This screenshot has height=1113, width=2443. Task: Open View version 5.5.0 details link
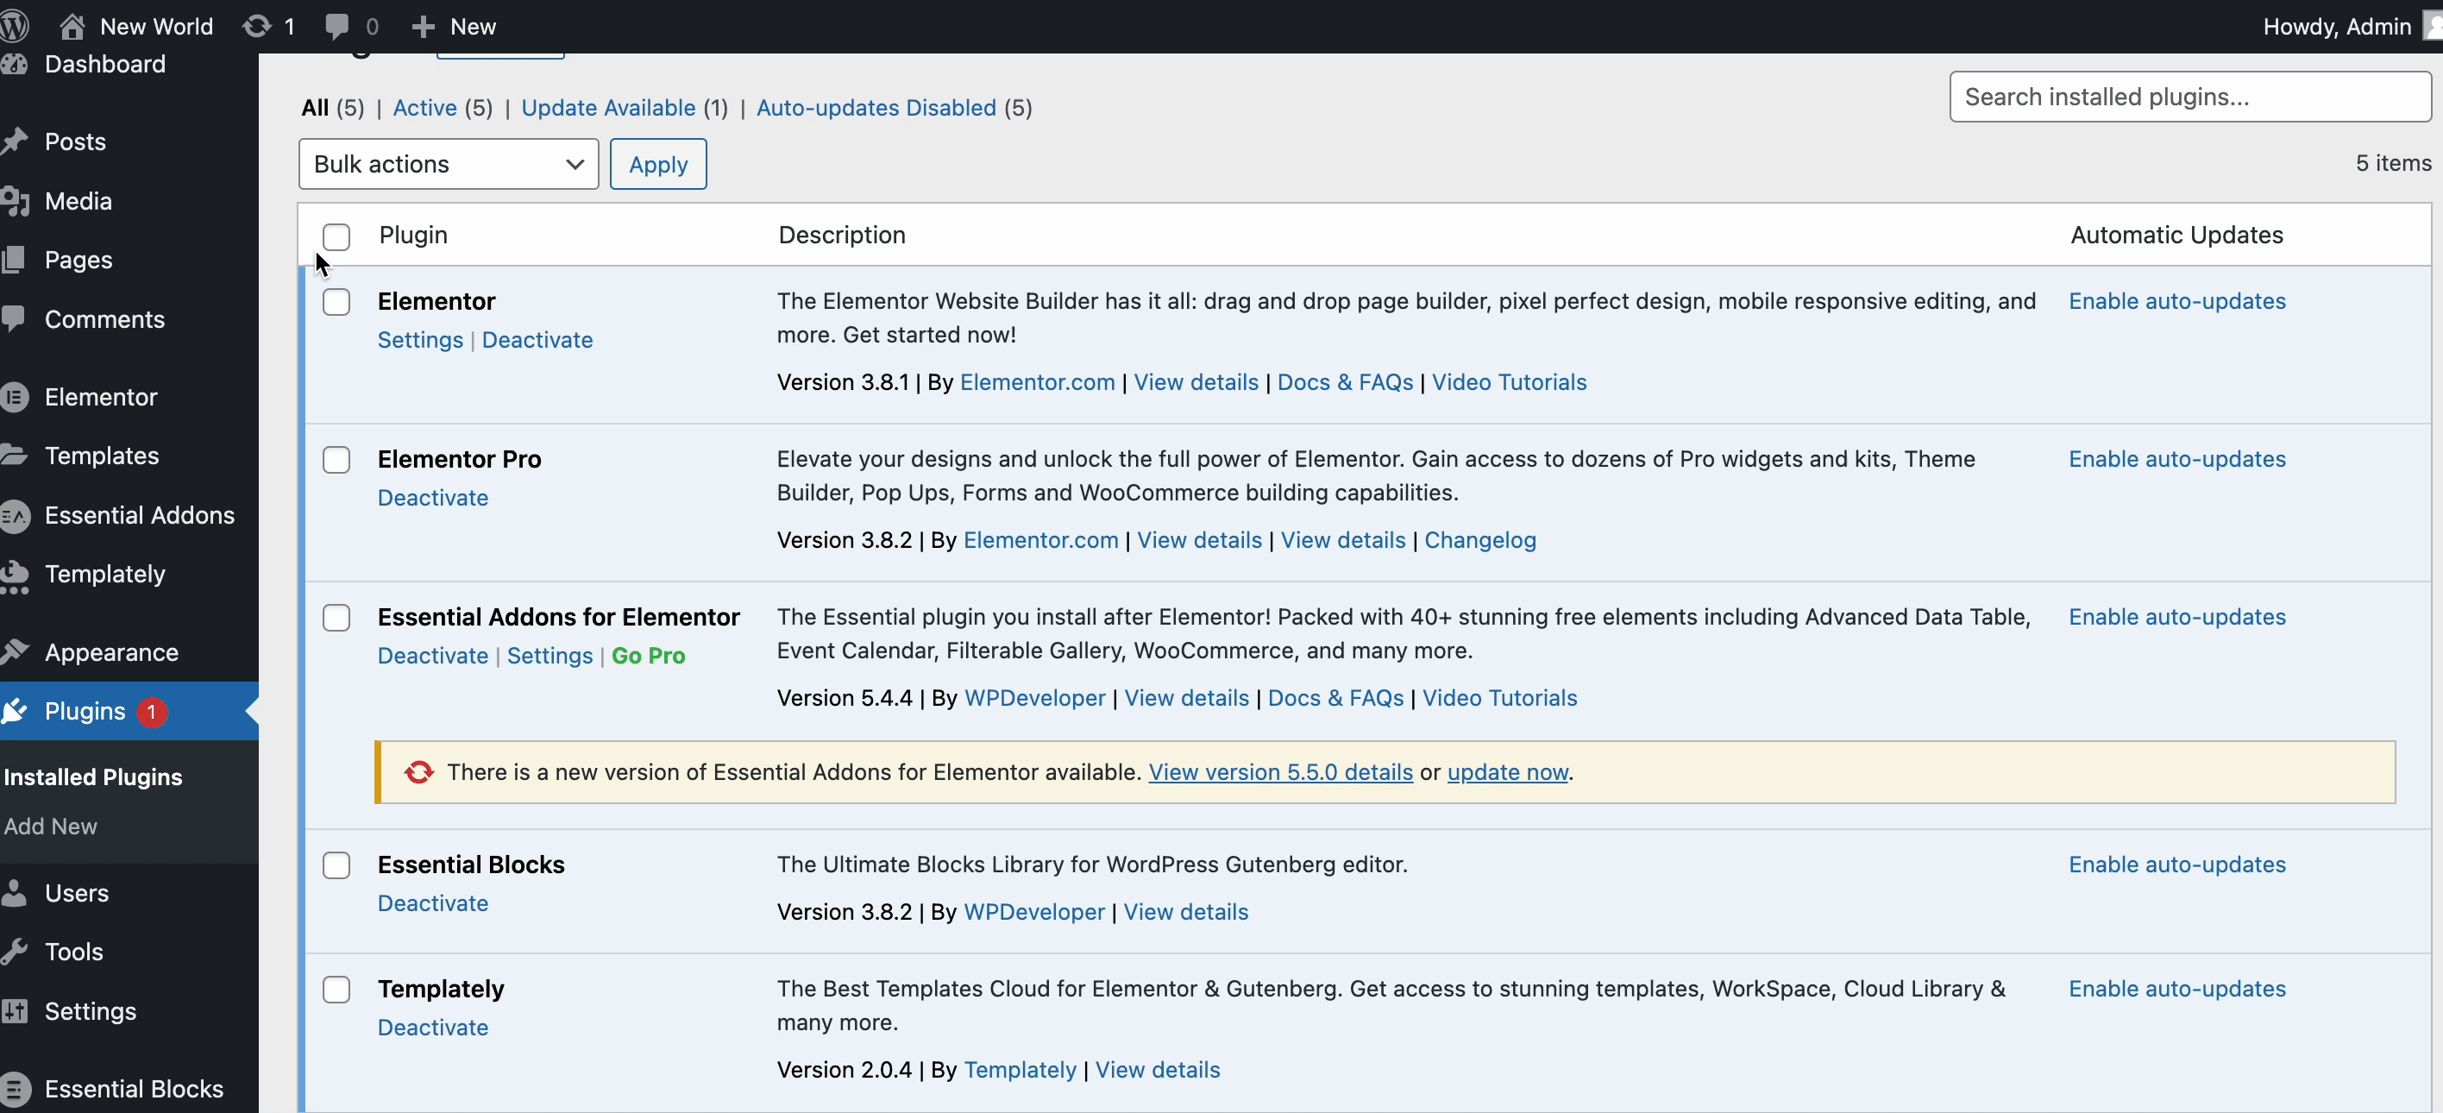tap(1280, 772)
